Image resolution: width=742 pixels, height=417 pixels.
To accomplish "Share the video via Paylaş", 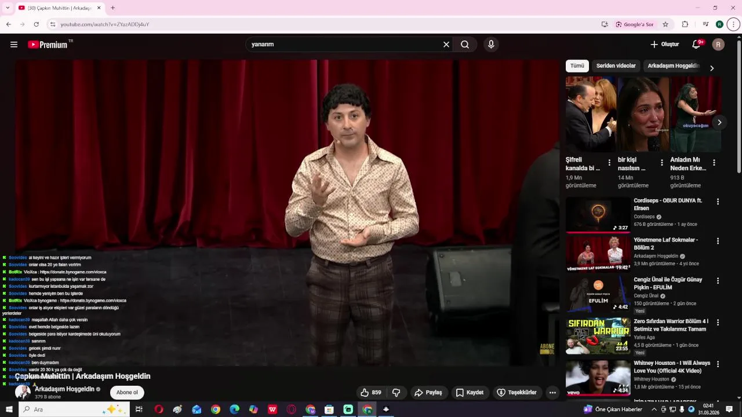I will point(428,393).
